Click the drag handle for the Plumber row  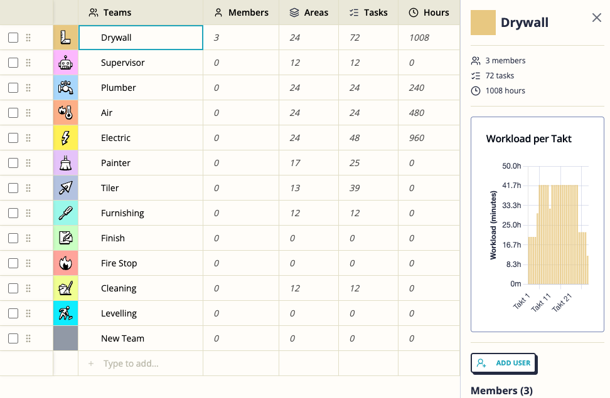[x=28, y=88]
